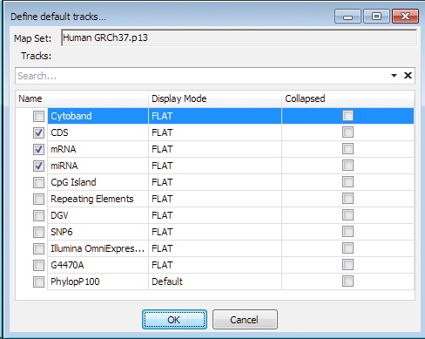Image resolution: width=425 pixels, height=339 pixels.
Task: Uncheck the mRNA track checkbox
Action: click(38, 150)
